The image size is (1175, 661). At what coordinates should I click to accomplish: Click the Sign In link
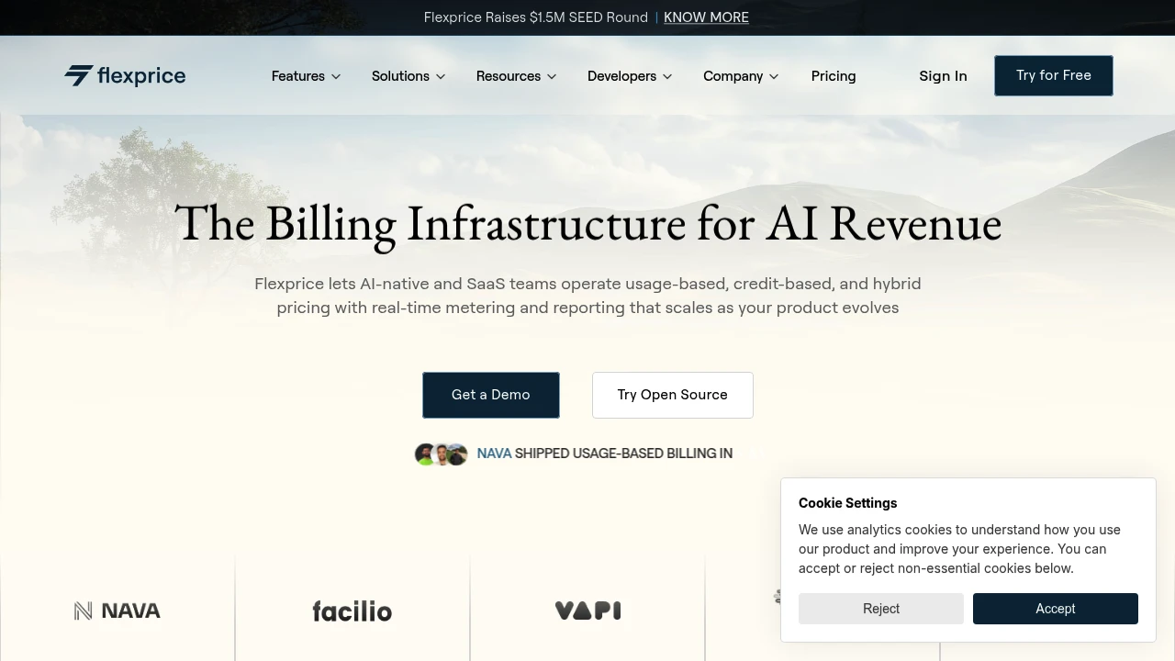coord(943,76)
